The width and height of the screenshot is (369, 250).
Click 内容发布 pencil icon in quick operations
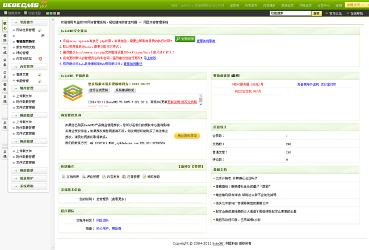(x=104, y=177)
